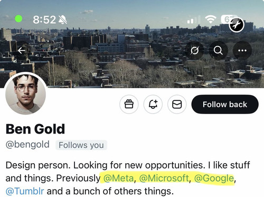Turn on the bell-plus post notifications
Viewport: 264px width, 197px height.
(153, 105)
